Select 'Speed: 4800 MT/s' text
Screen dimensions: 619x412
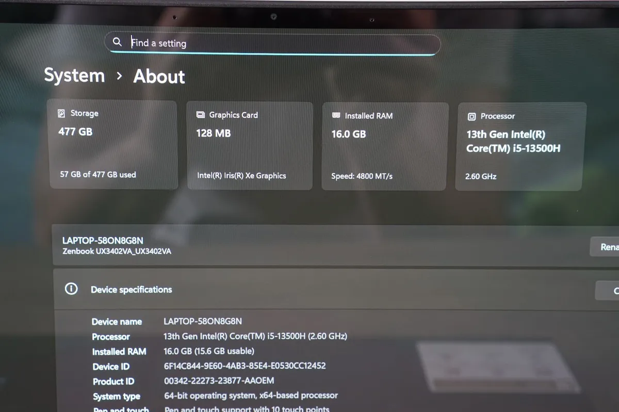click(x=362, y=176)
